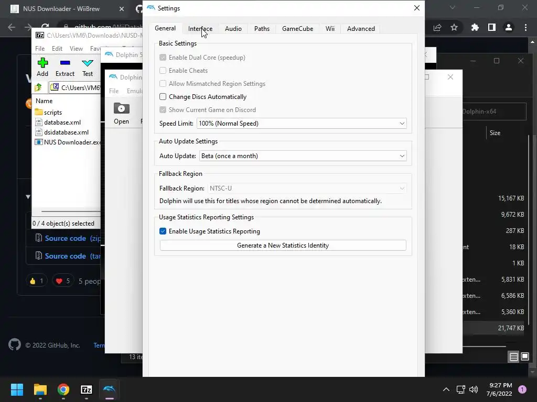
Task: Toggle Show Current Game on Discord
Action: tap(163, 110)
